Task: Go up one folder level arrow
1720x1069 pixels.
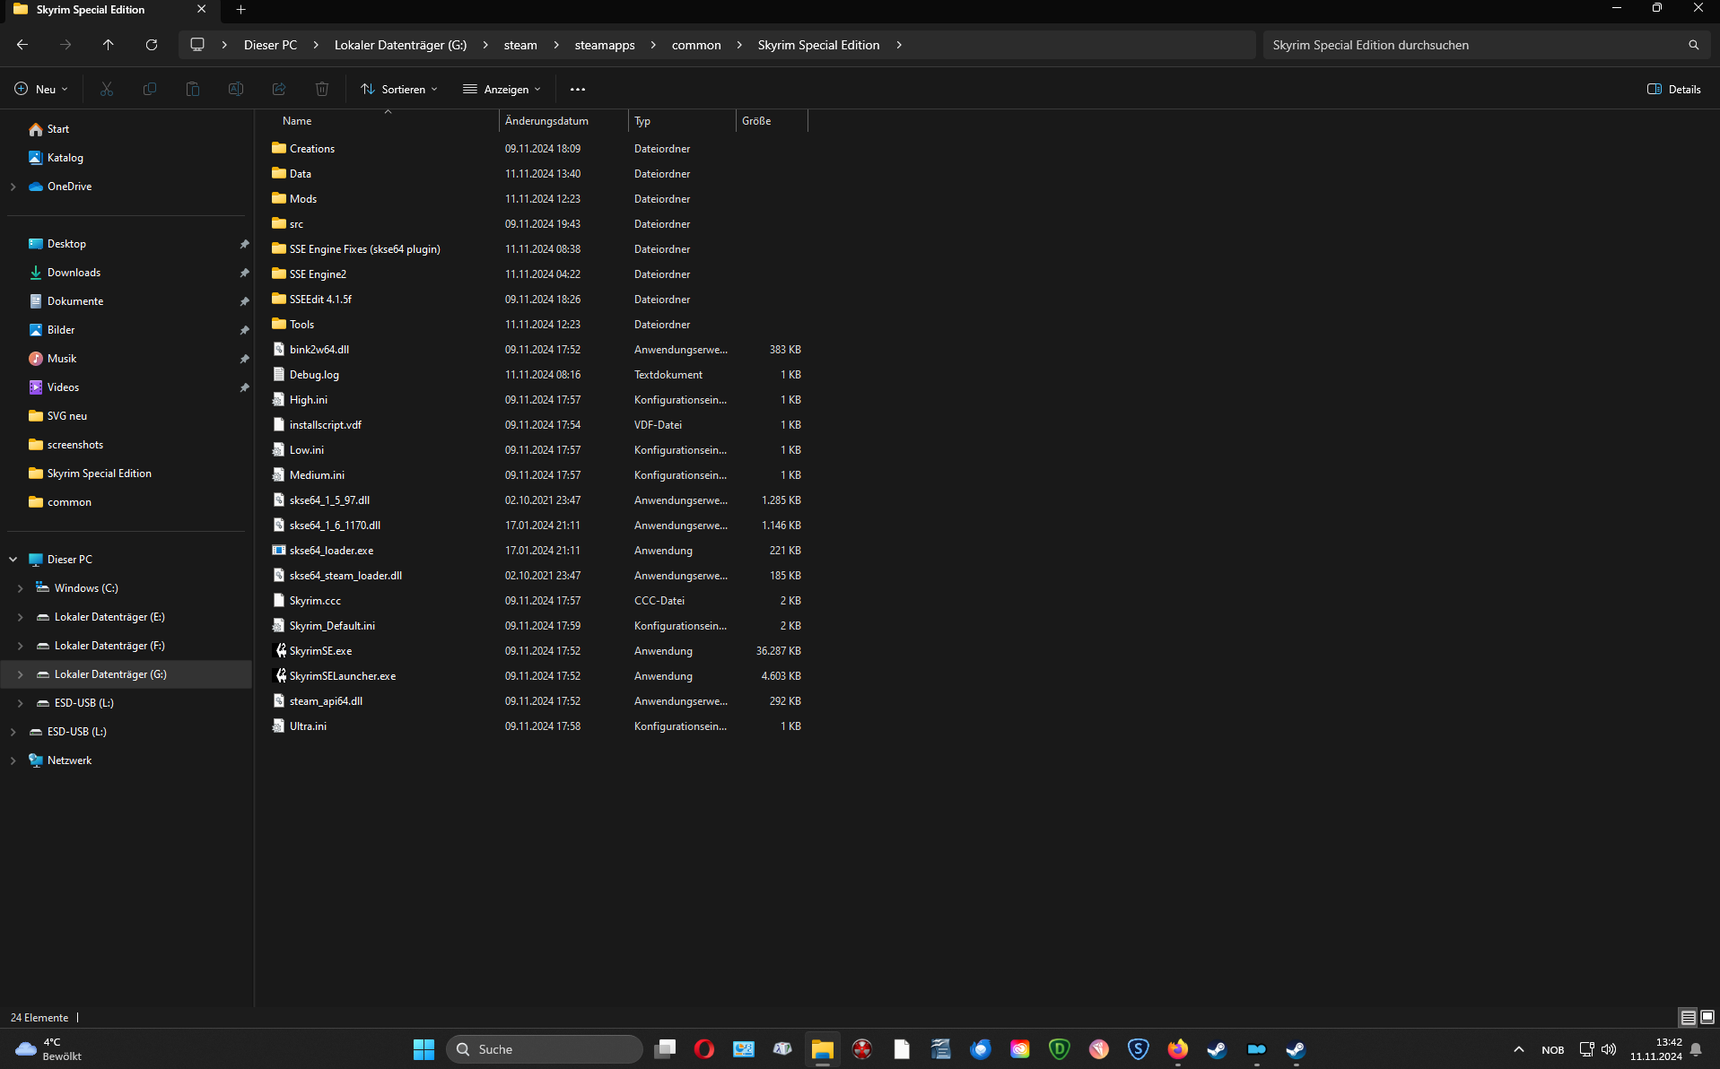Action: [109, 45]
